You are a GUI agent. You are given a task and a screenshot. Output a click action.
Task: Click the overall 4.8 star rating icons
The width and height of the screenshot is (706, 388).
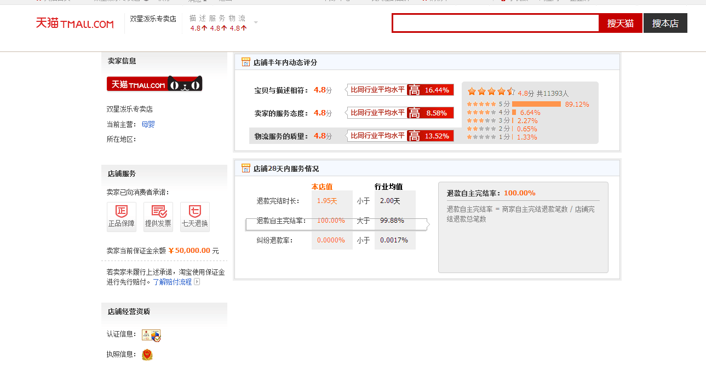pyautogui.click(x=491, y=91)
